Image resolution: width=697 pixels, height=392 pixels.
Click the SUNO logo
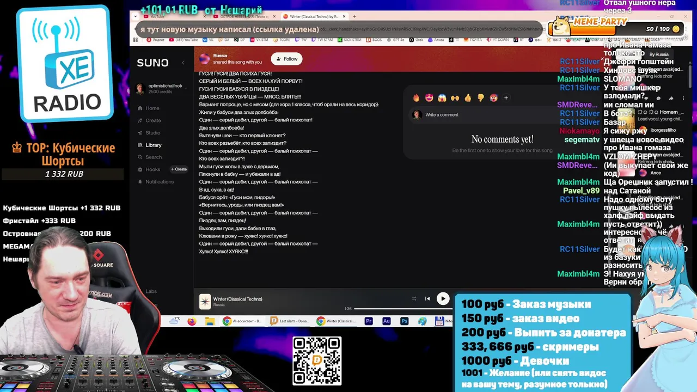(152, 63)
